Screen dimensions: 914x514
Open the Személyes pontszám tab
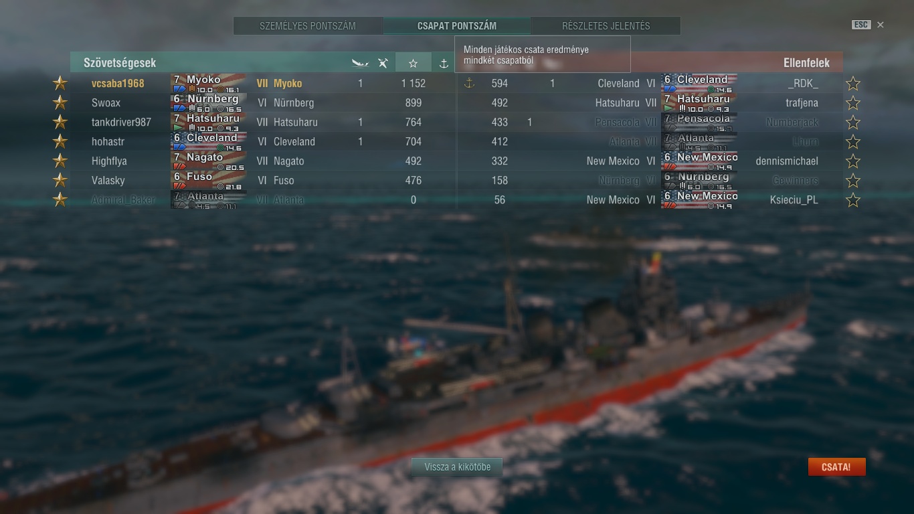coord(308,26)
